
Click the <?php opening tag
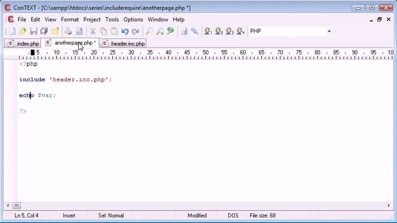click(x=29, y=64)
